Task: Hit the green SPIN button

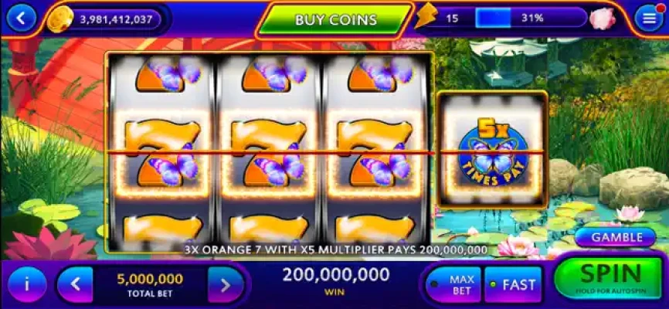Action: (x=611, y=278)
